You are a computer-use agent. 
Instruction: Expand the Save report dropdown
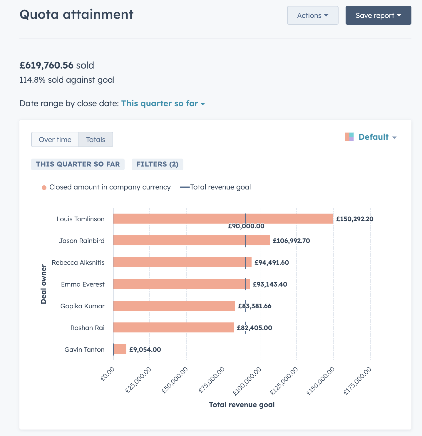tap(378, 15)
